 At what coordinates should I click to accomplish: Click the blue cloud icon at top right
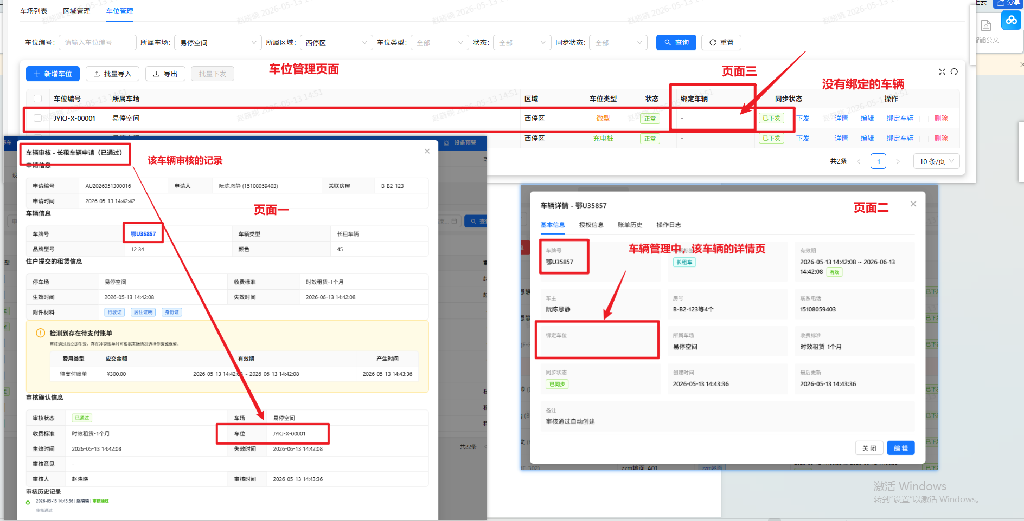click(x=1012, y=20)
